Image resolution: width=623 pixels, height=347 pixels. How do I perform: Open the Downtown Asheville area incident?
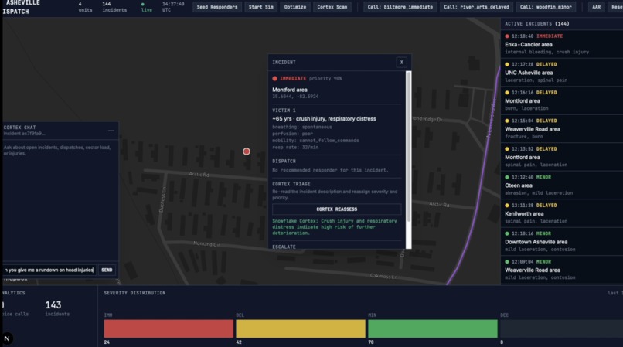(x=561, y=241)
